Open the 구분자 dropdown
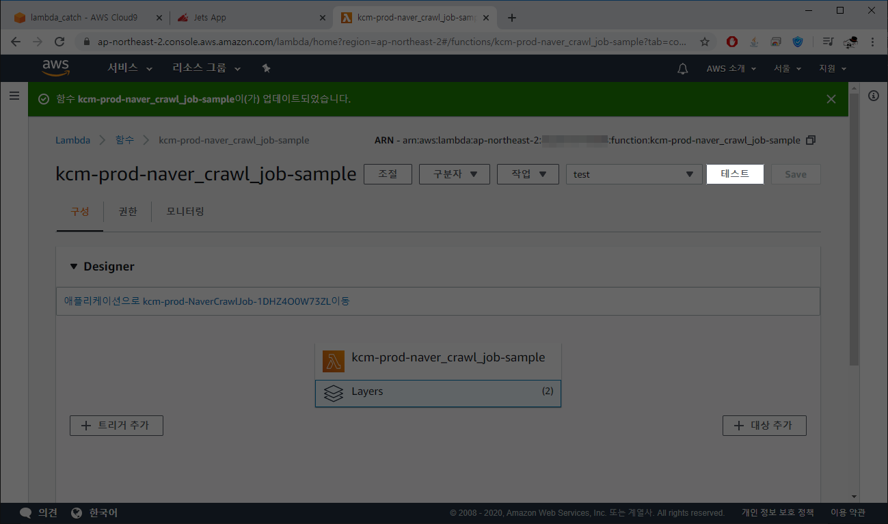Screen dimensions: 888x524 (455, 174)
